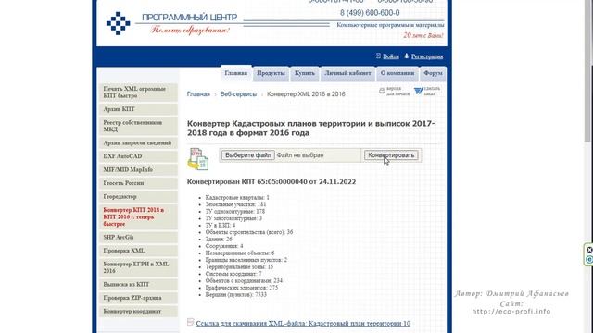Click heading 'Конвертирован КПТ 65:05:0000040 от 24.11.2022'
Screen dimensions: 593x333
[271, 182]
